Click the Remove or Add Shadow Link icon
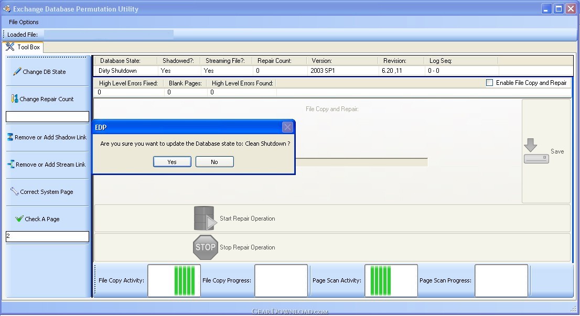 click(10, 137)
